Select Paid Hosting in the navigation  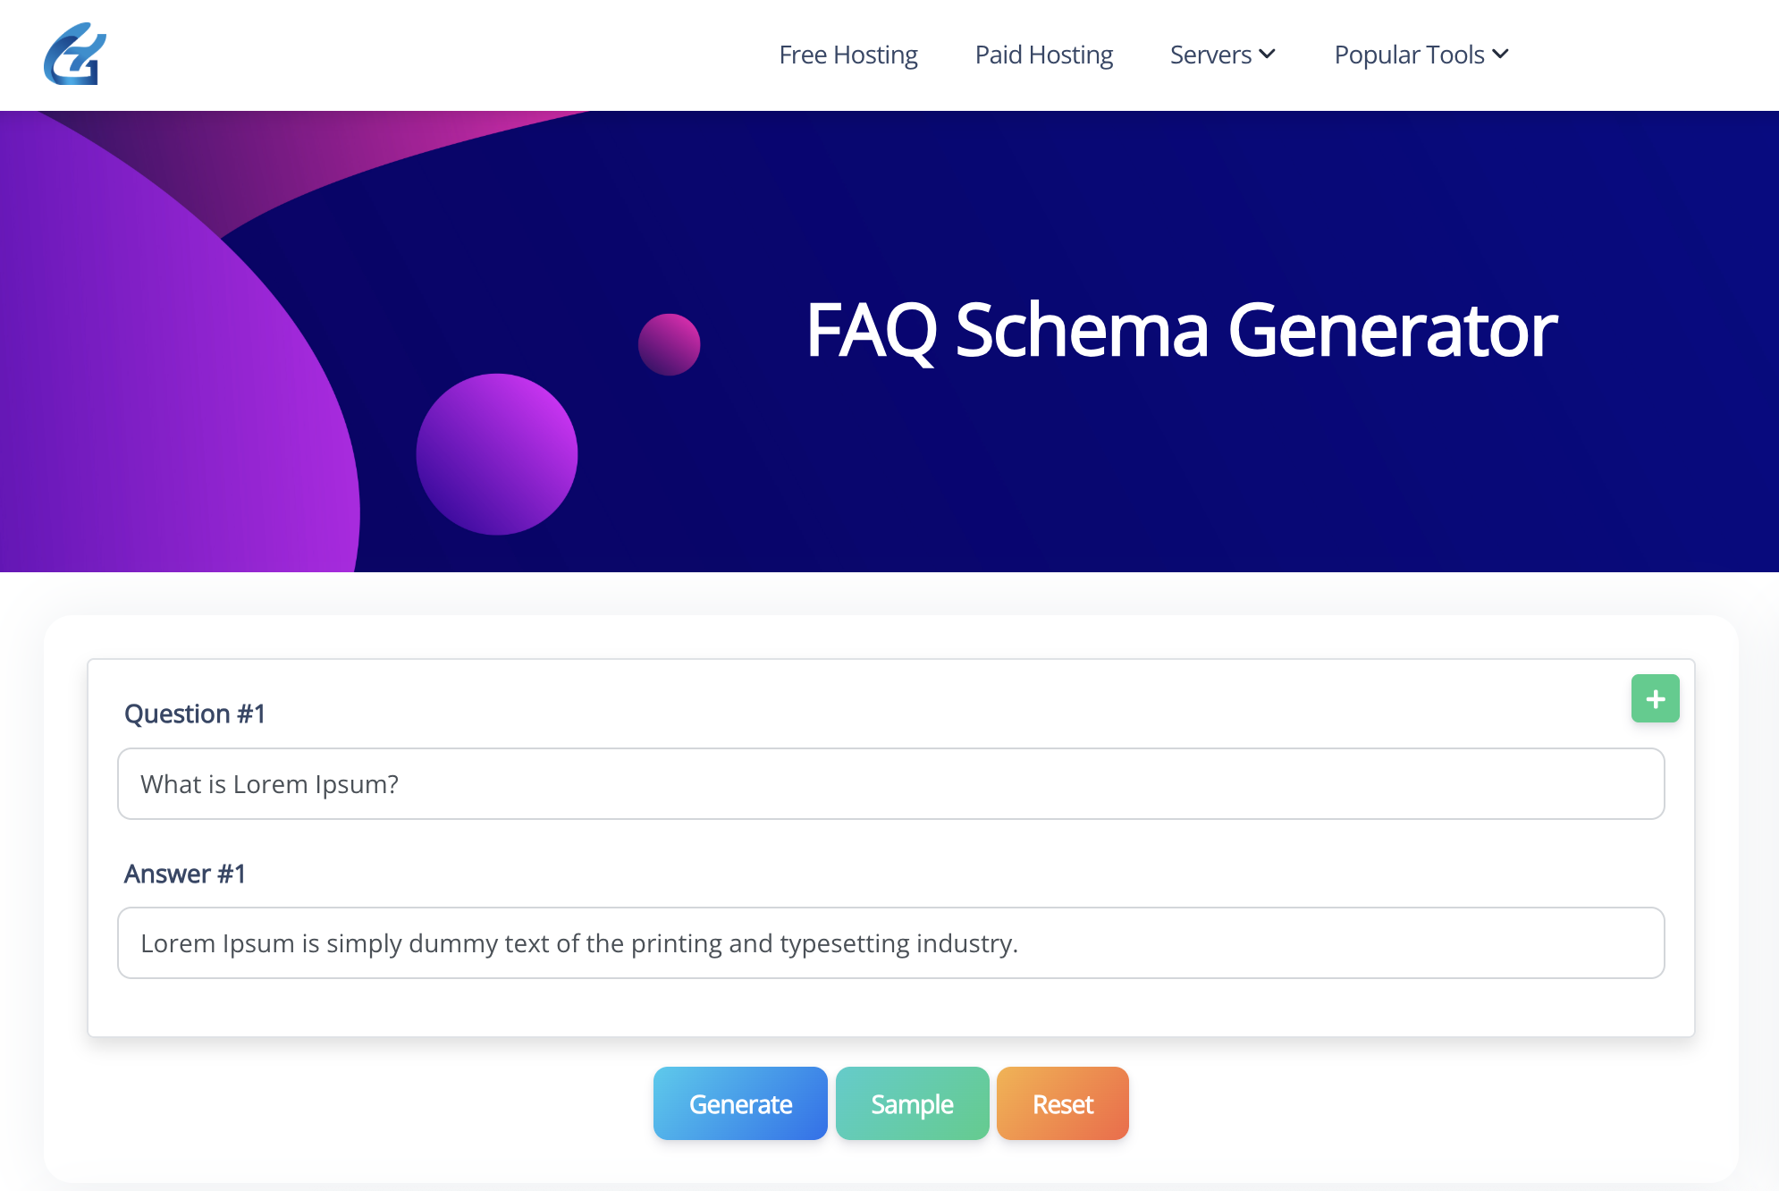1043,55
